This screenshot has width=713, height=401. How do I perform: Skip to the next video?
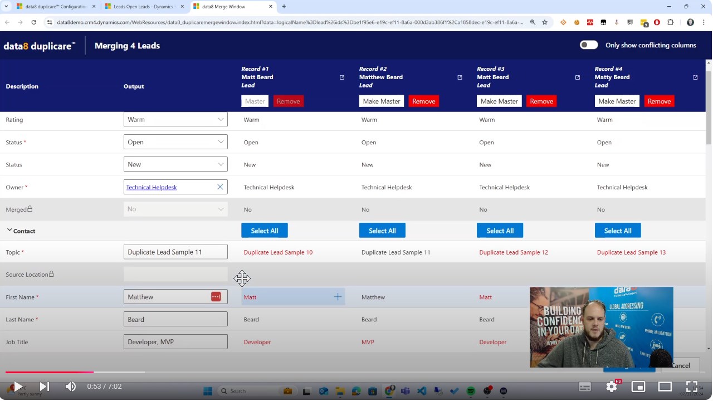point(45,387)
